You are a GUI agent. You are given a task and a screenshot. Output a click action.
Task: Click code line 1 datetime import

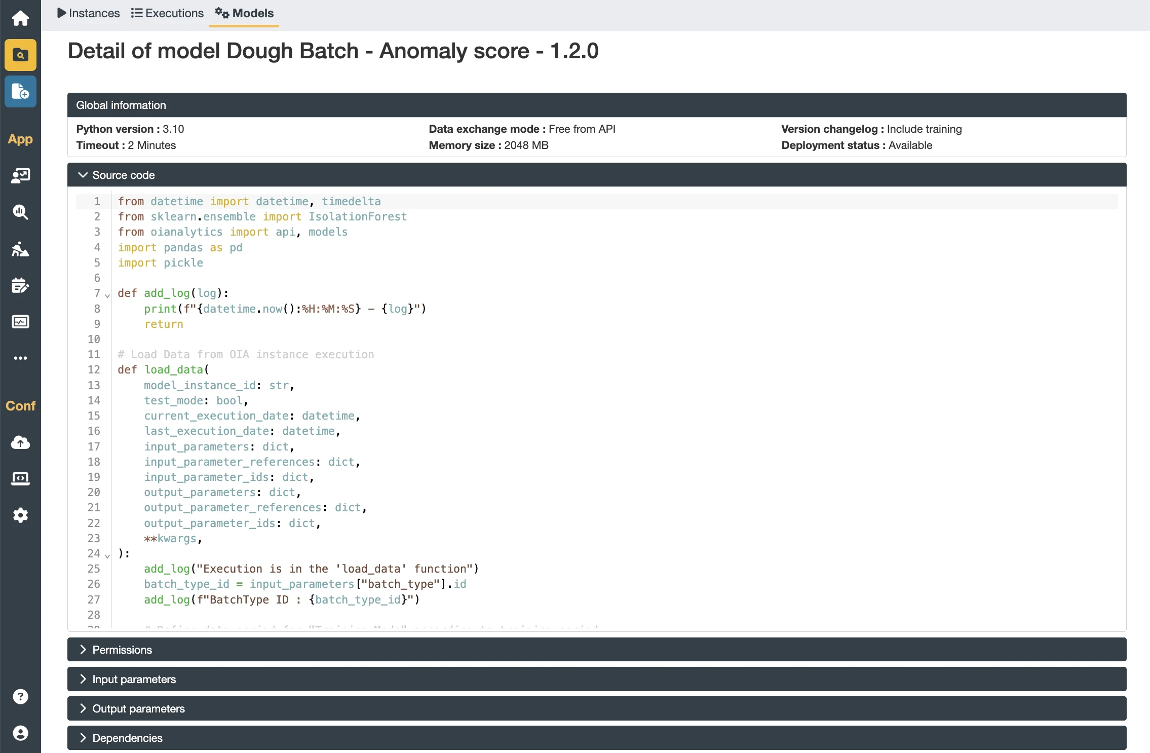[x=249, y=201]
